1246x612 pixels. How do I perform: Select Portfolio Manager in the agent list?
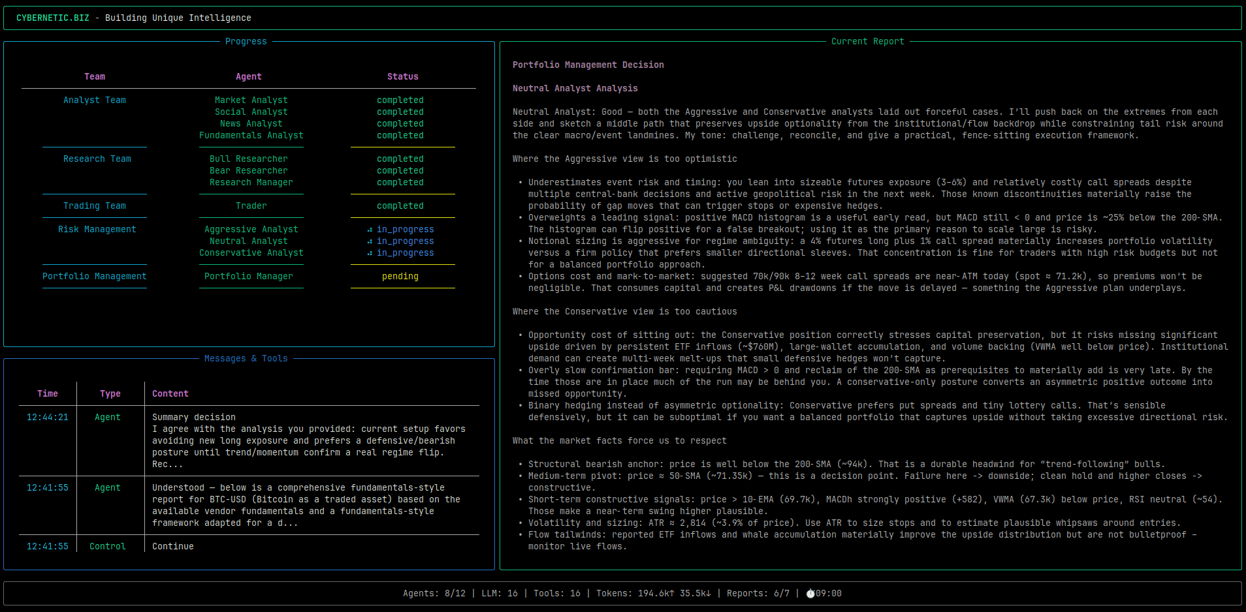pyautogui.click(x=249, y=277)
